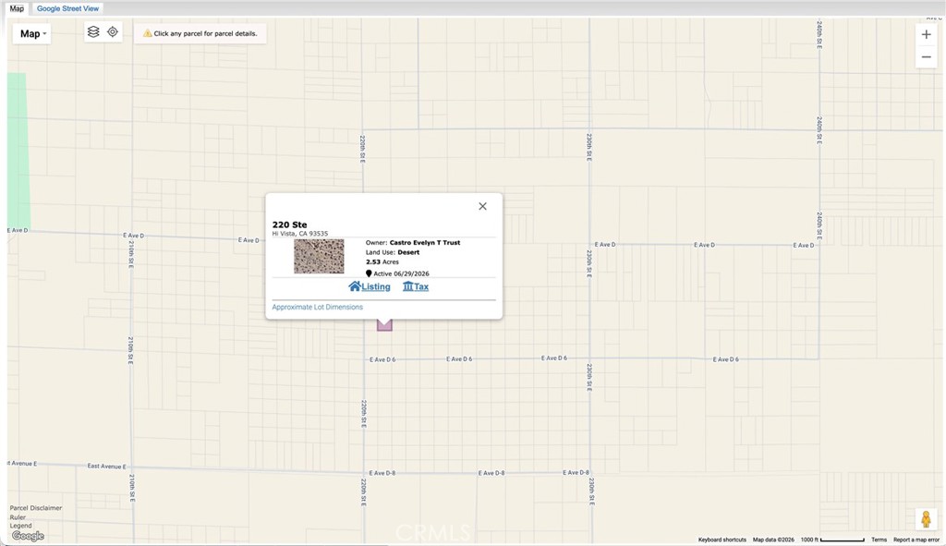Viewport: 946px width, 546px height.
Task: Click the locate target icon
Action: coord(113,32)
